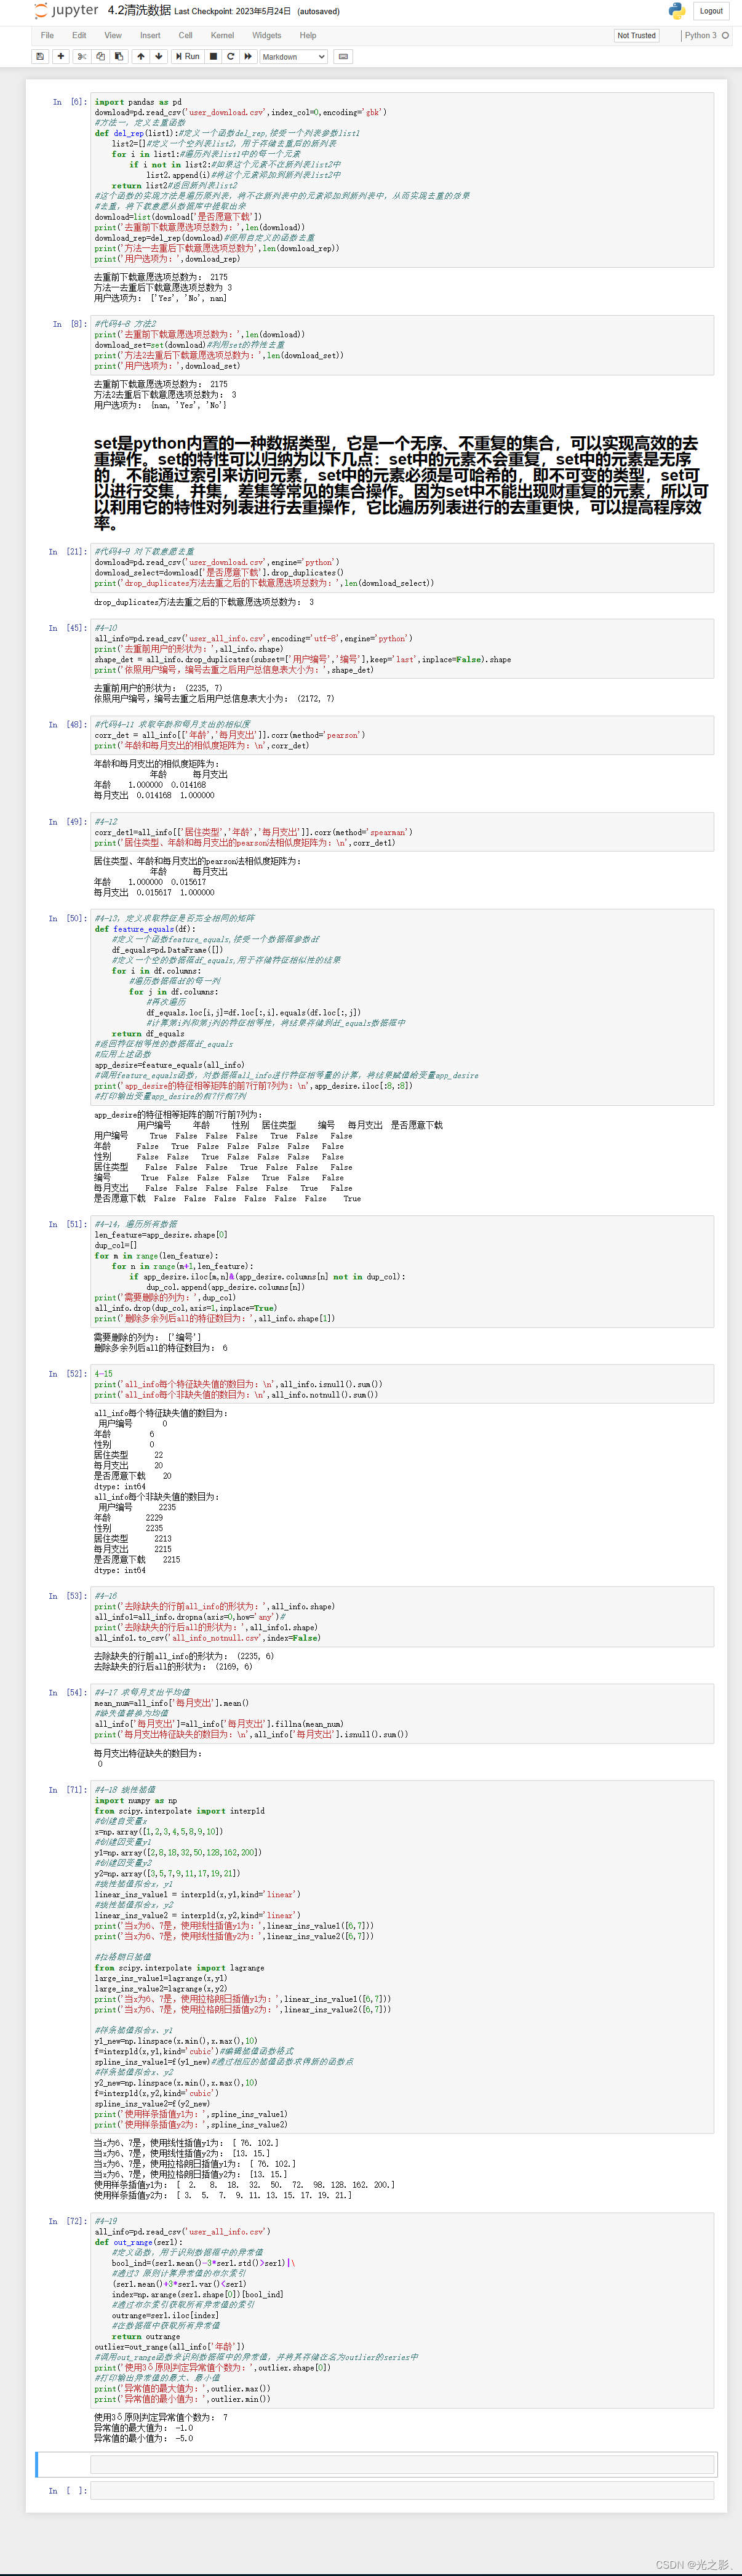The image size is (742, 2576).
Task: Click into code cell In [53]
Action: tap(402, 1616)
